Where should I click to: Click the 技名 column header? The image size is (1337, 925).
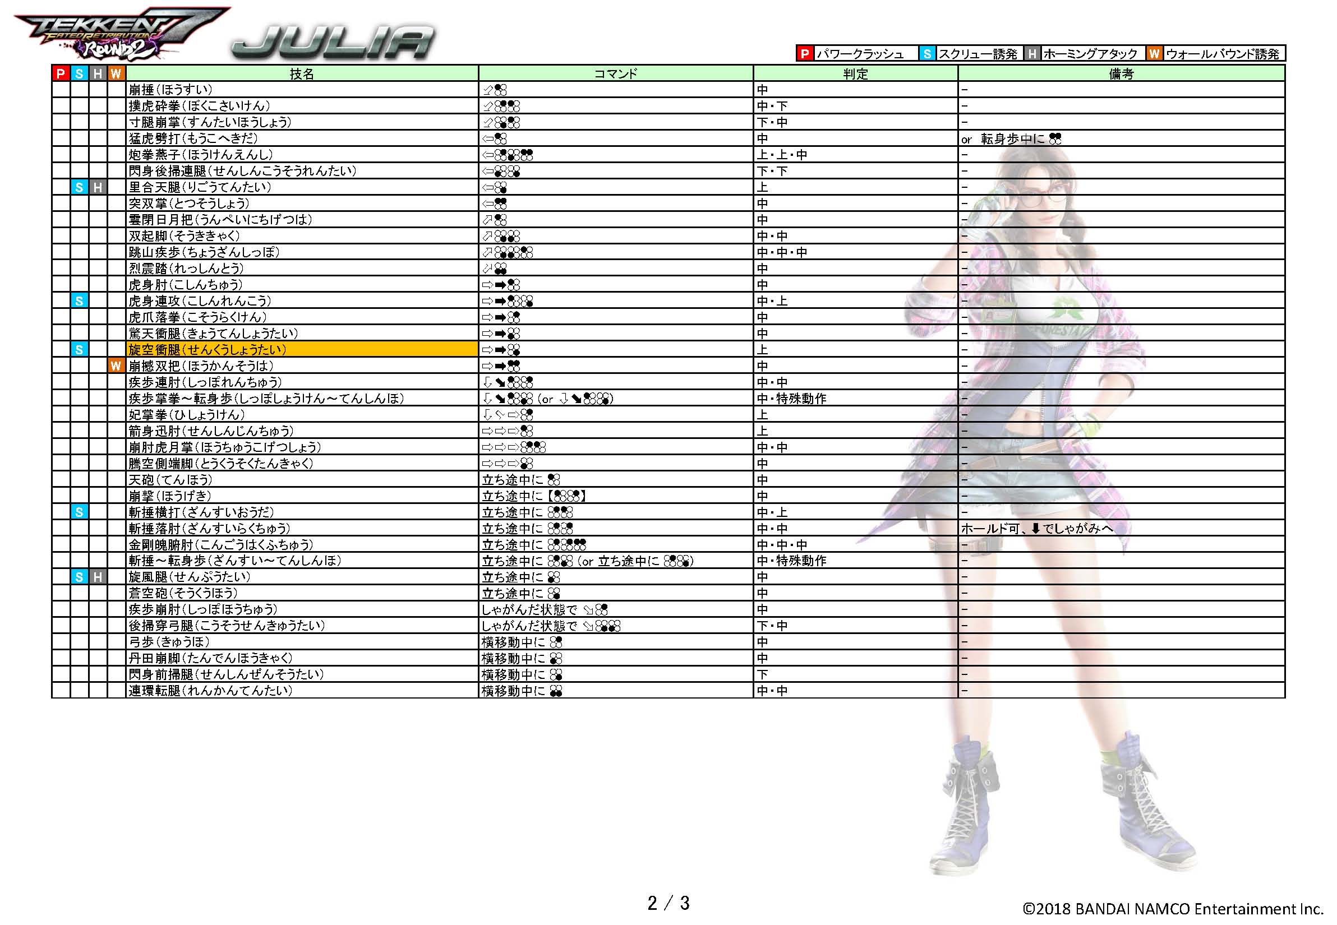pos(302,73)
